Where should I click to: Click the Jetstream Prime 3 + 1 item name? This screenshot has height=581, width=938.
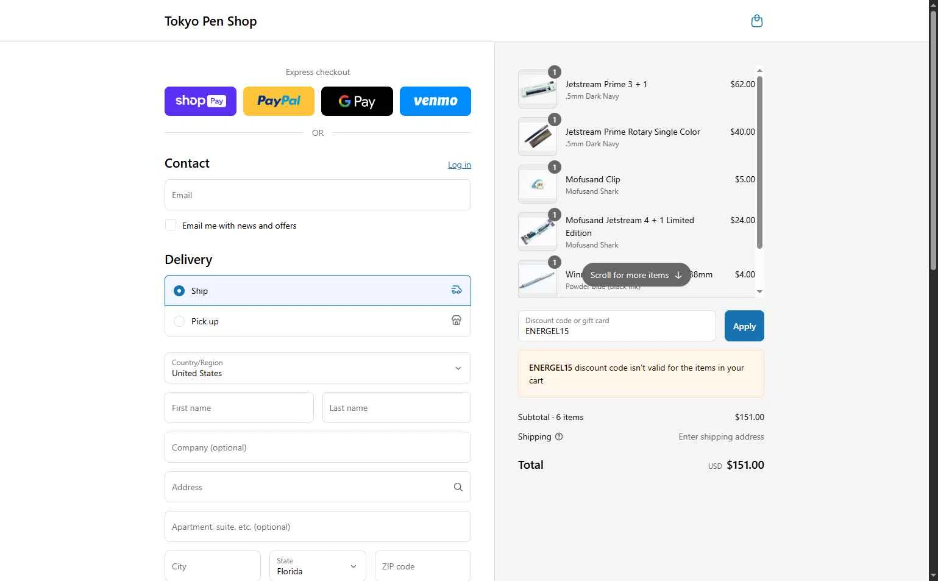[x=606, y=84]
